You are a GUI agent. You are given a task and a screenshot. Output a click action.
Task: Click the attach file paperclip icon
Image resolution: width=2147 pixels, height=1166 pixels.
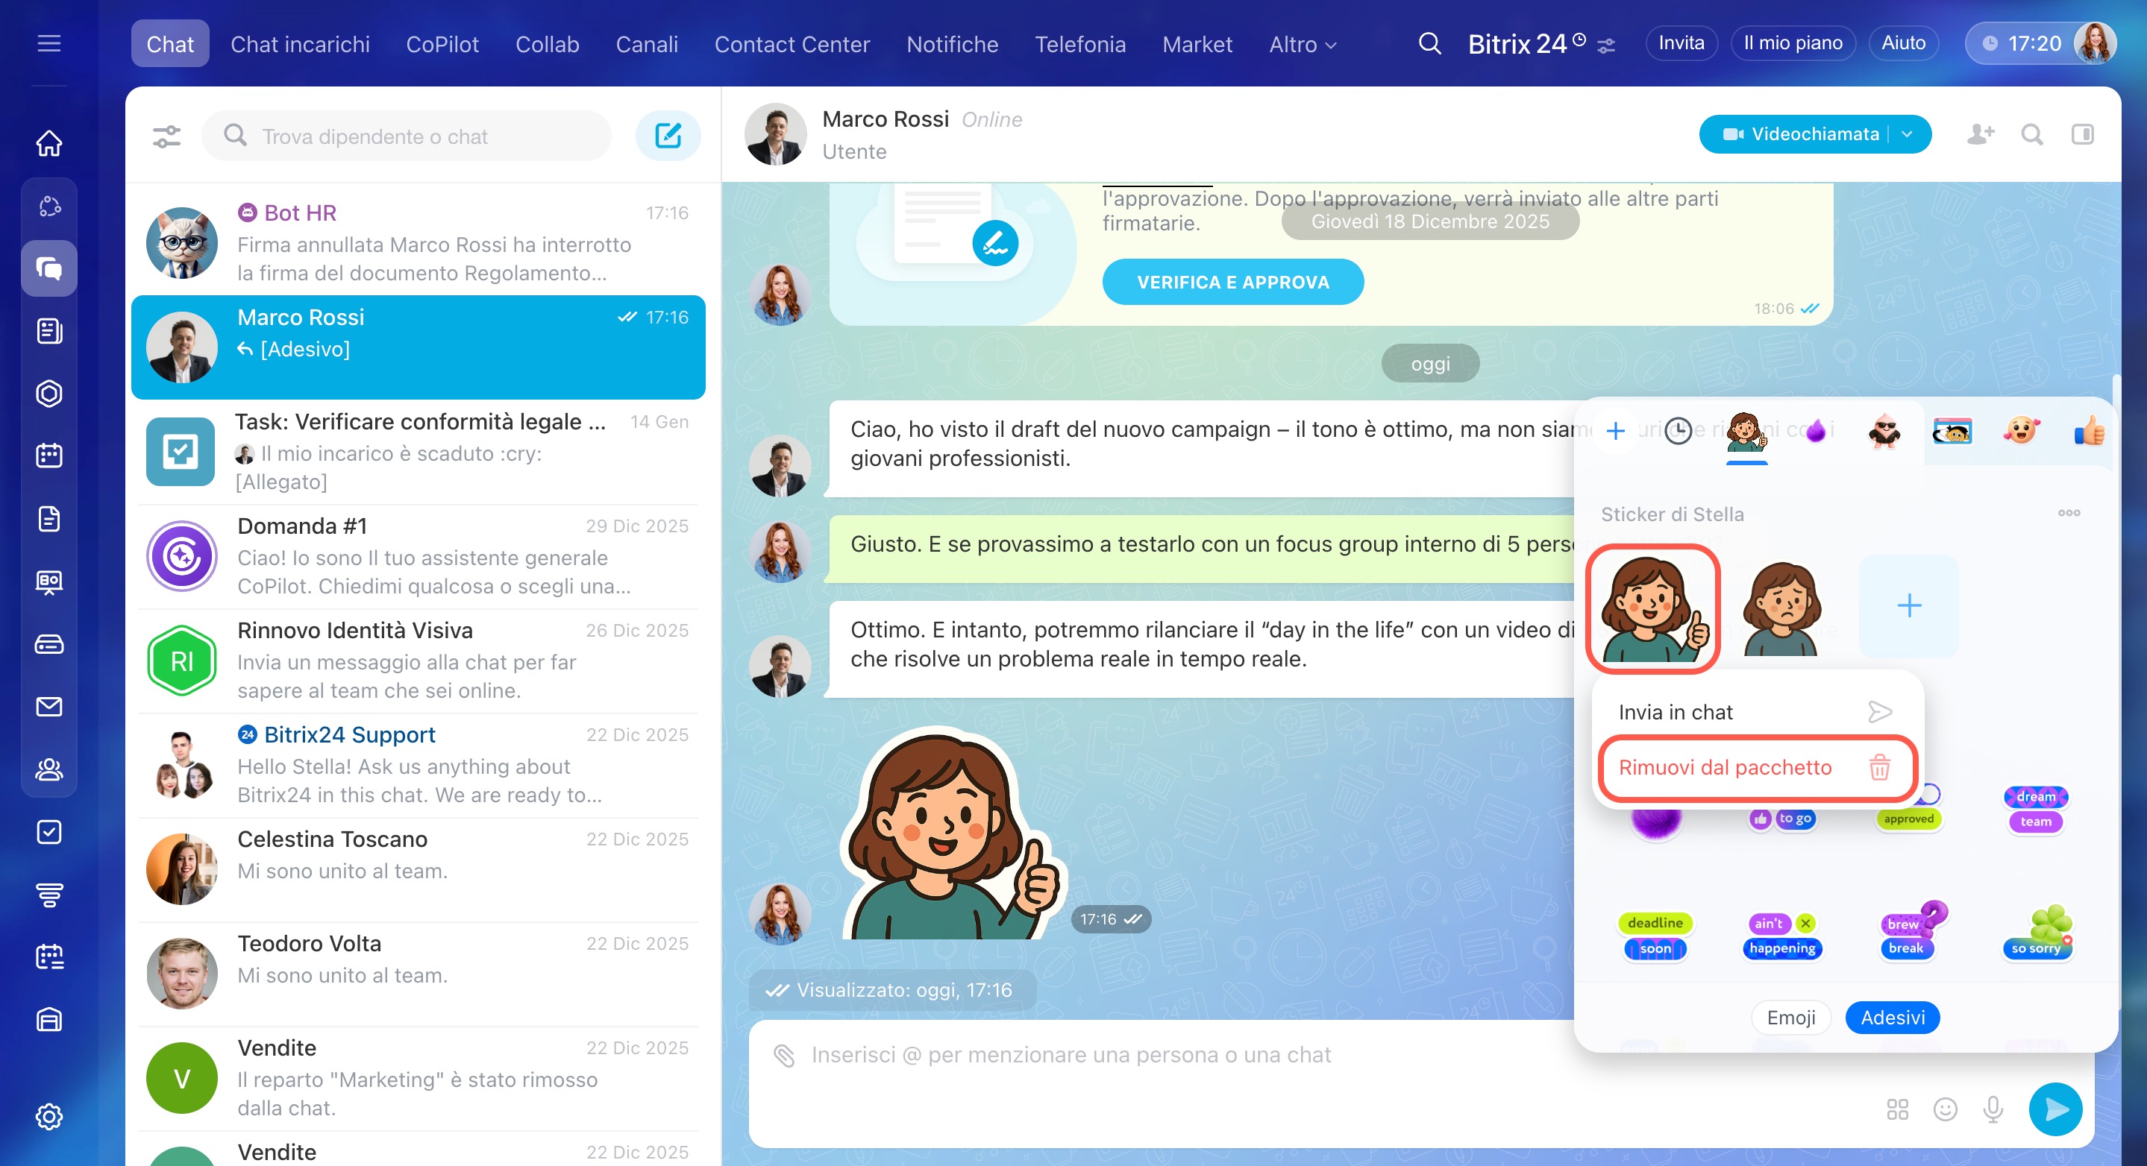click(783, 1055)
